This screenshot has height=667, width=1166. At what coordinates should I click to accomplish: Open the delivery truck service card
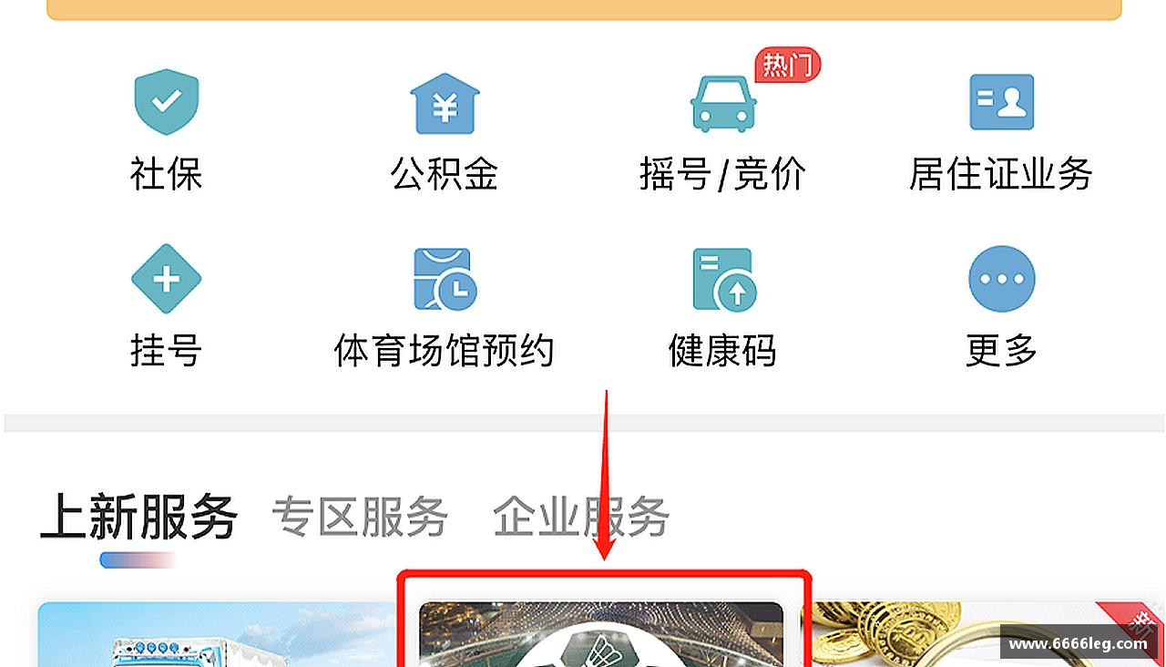[219, 634]
